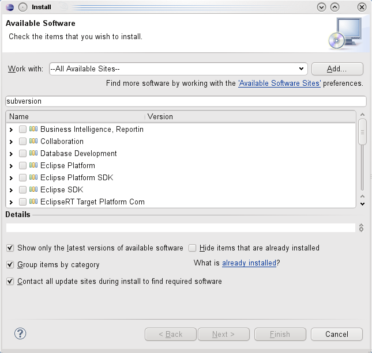Uncheck Group items by category
The image size is (372, 353).
(10, 265)
